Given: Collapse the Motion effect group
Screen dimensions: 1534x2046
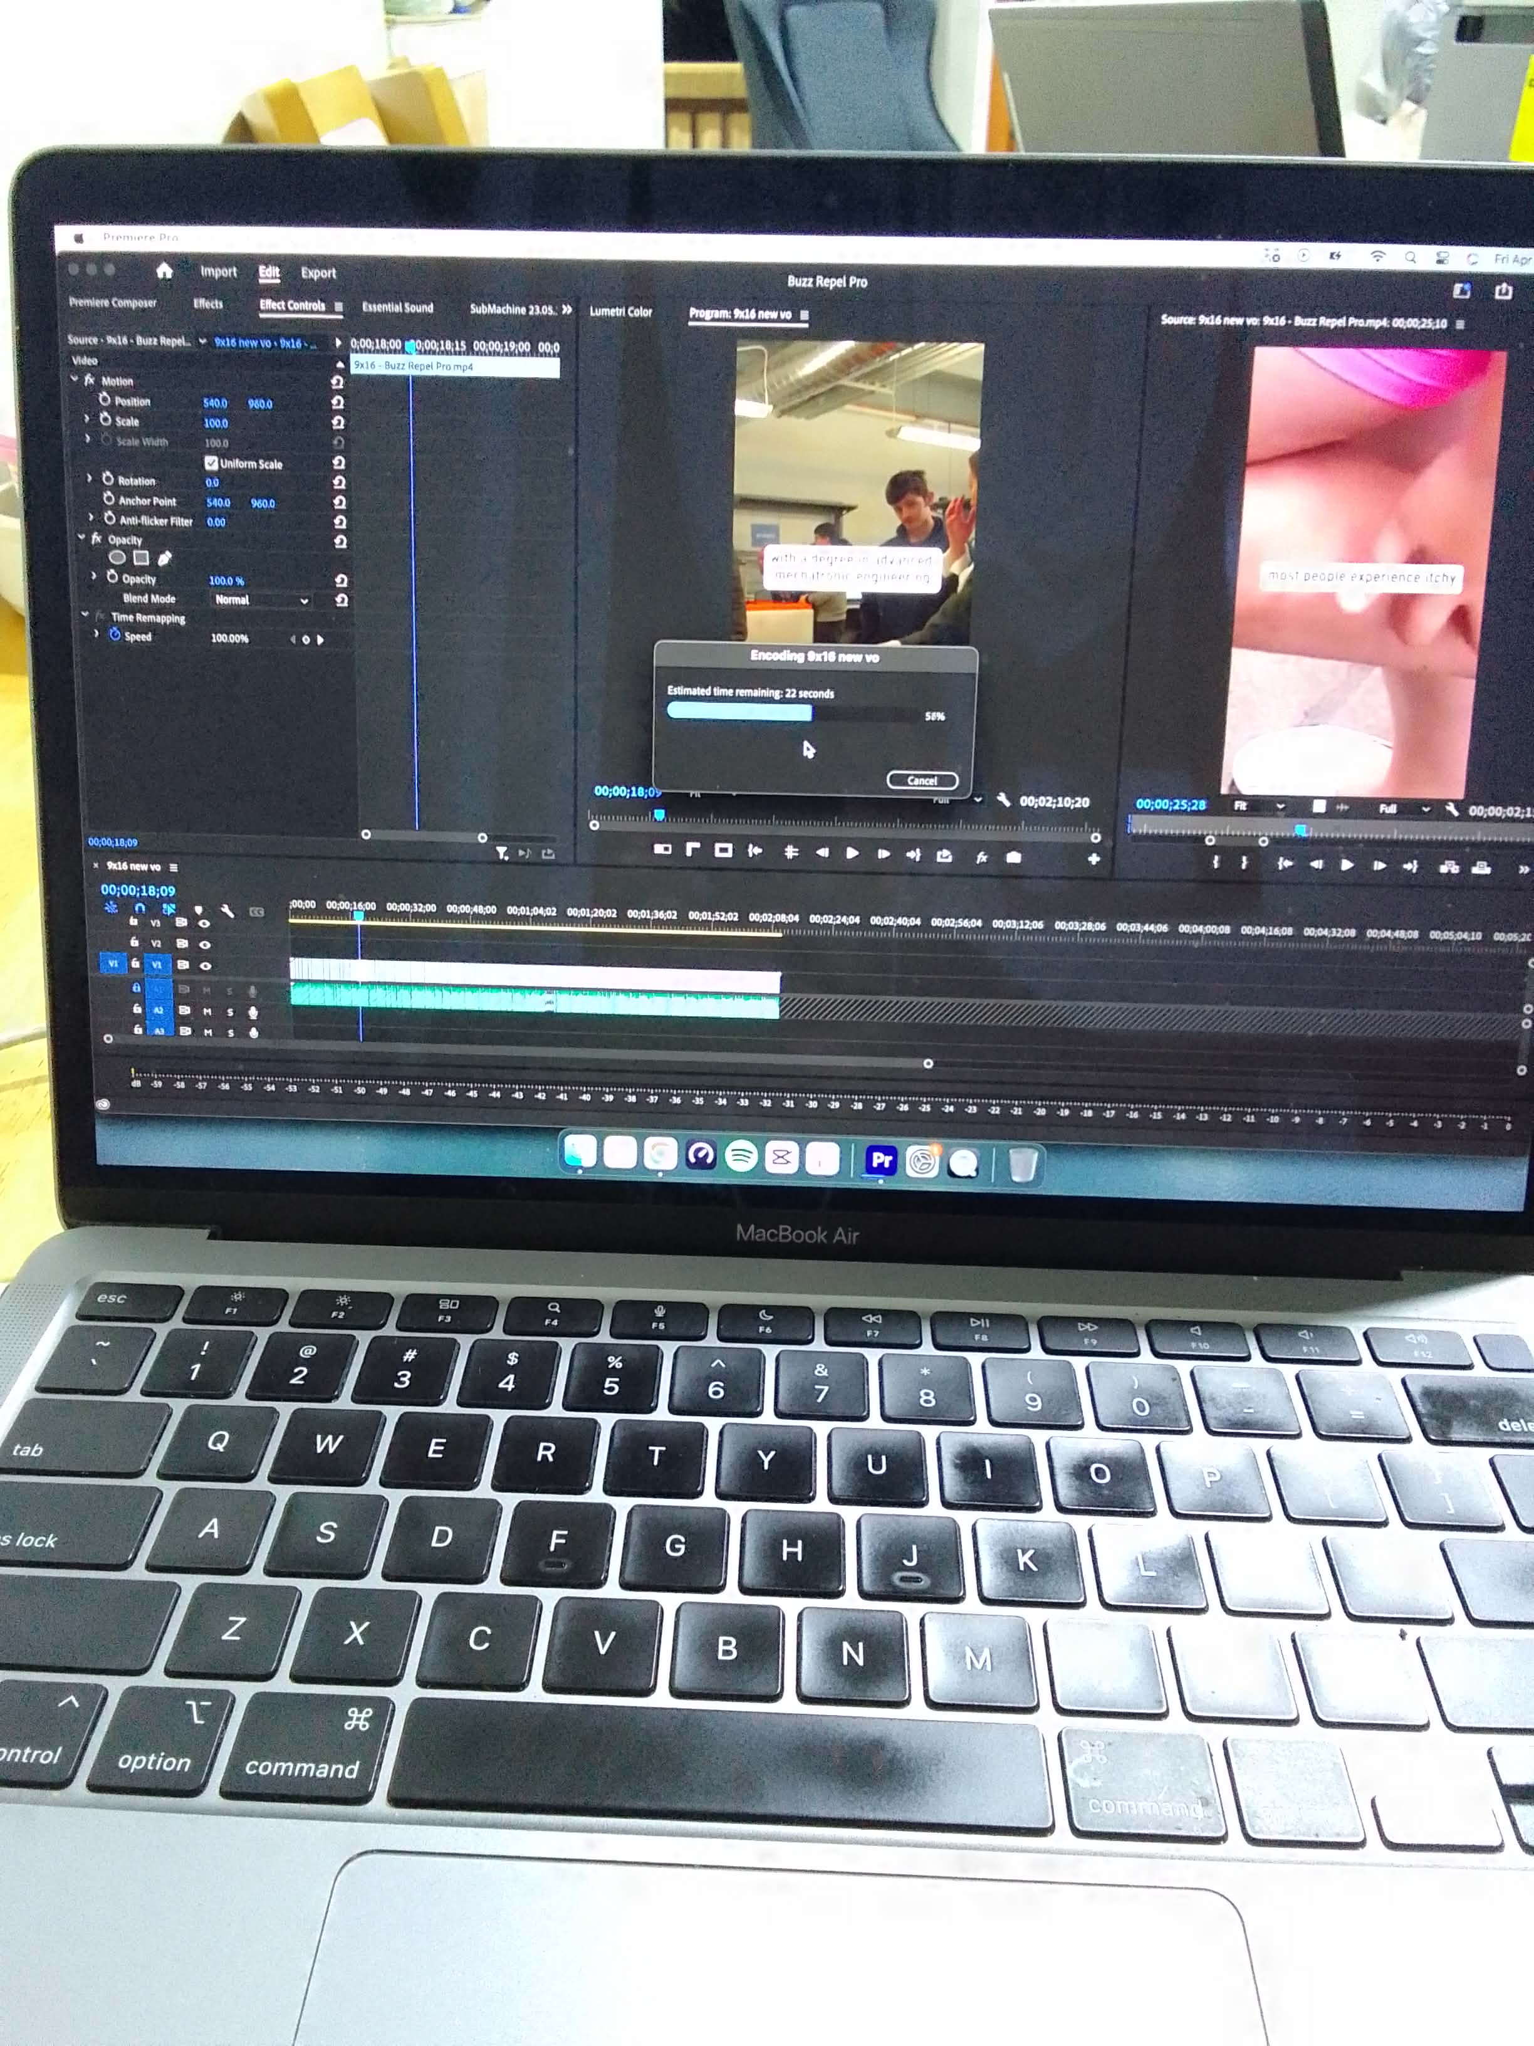Looking at the screenshot, I should click(75, 379).
